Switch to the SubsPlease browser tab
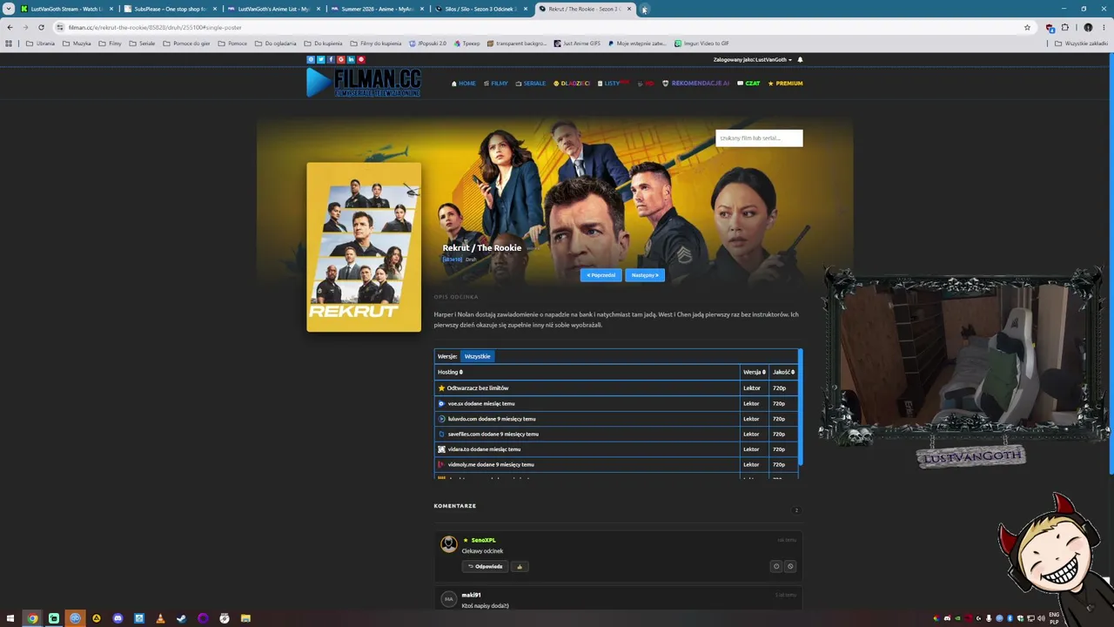 (169, 9)
